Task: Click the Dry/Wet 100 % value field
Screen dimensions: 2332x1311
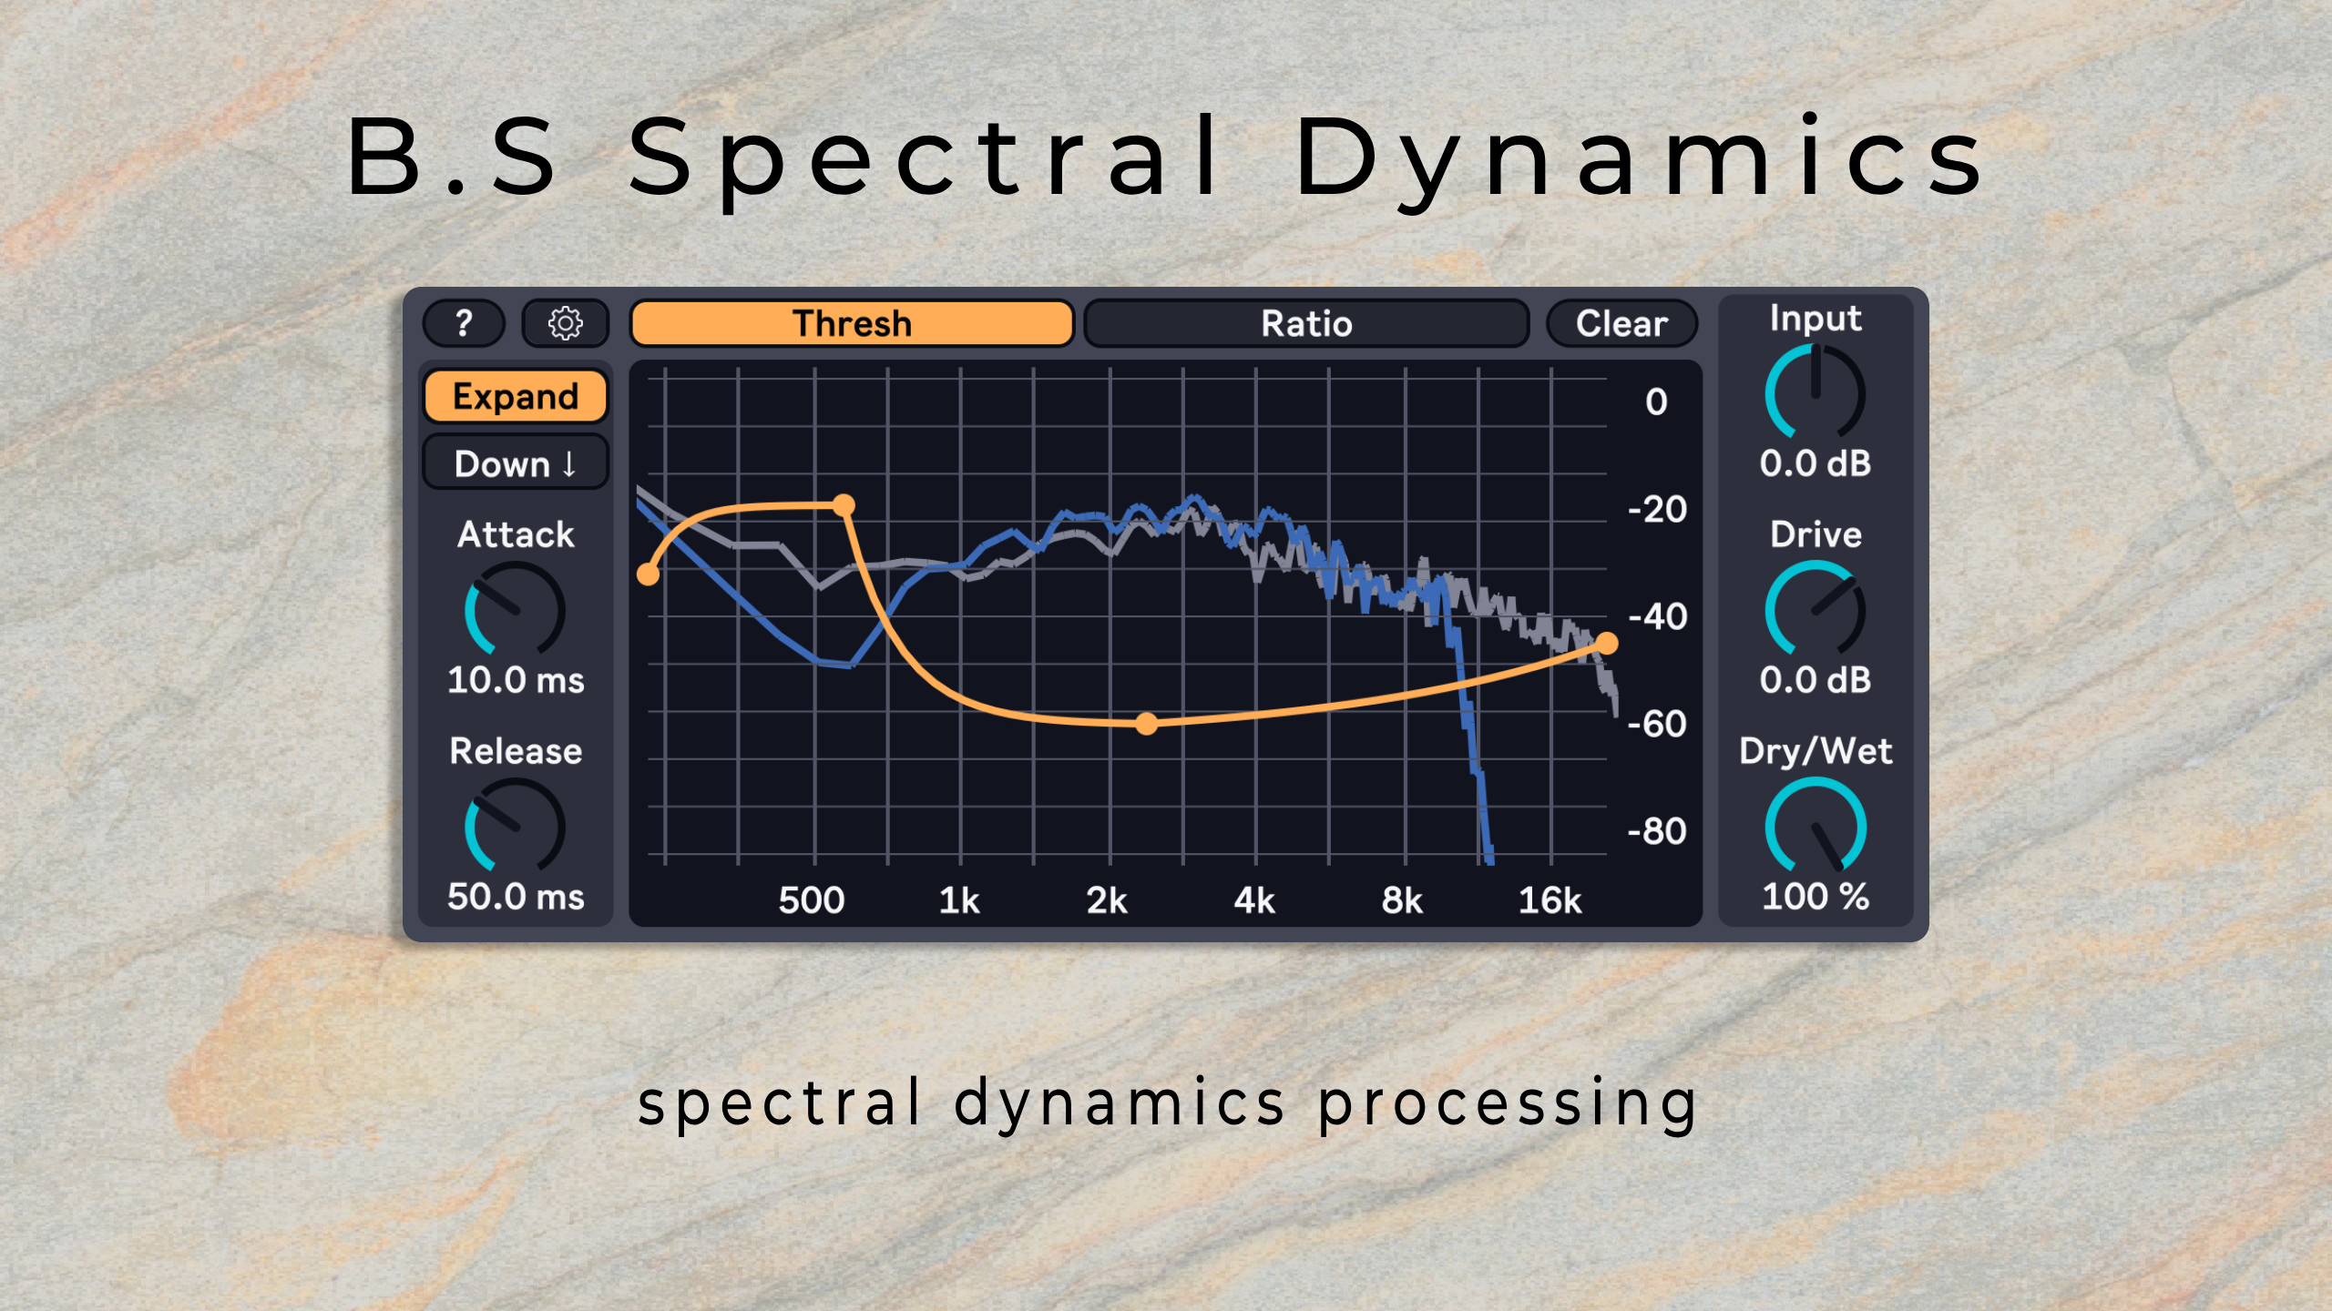Action: [x=1815, y=897]
